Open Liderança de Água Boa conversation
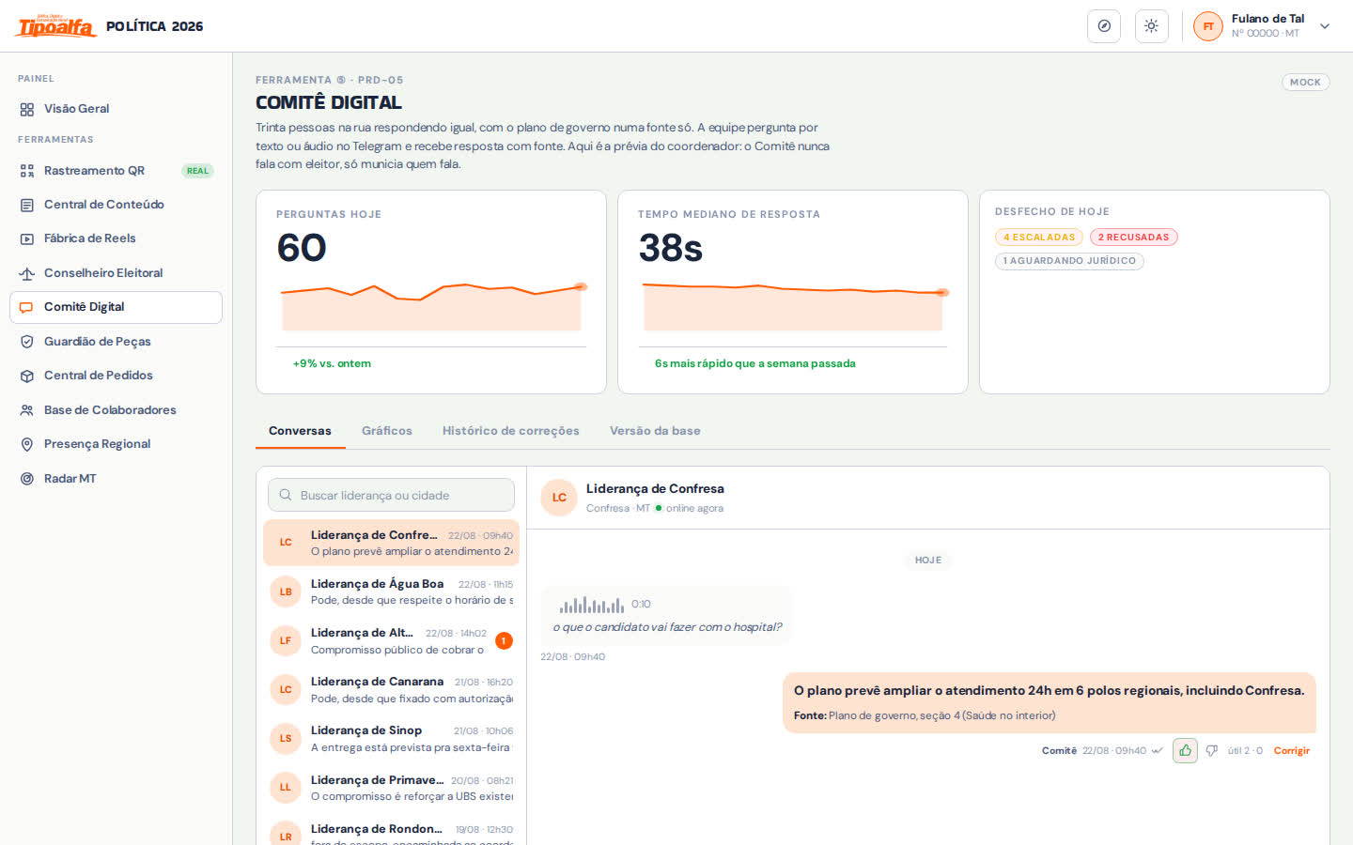This screenshot has height=845, width=1353. coord(391,591)
